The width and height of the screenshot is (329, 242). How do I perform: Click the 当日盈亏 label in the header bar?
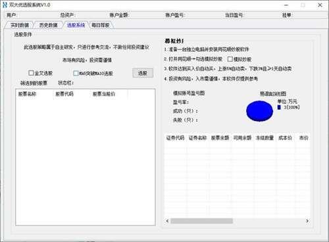(234, 15)
